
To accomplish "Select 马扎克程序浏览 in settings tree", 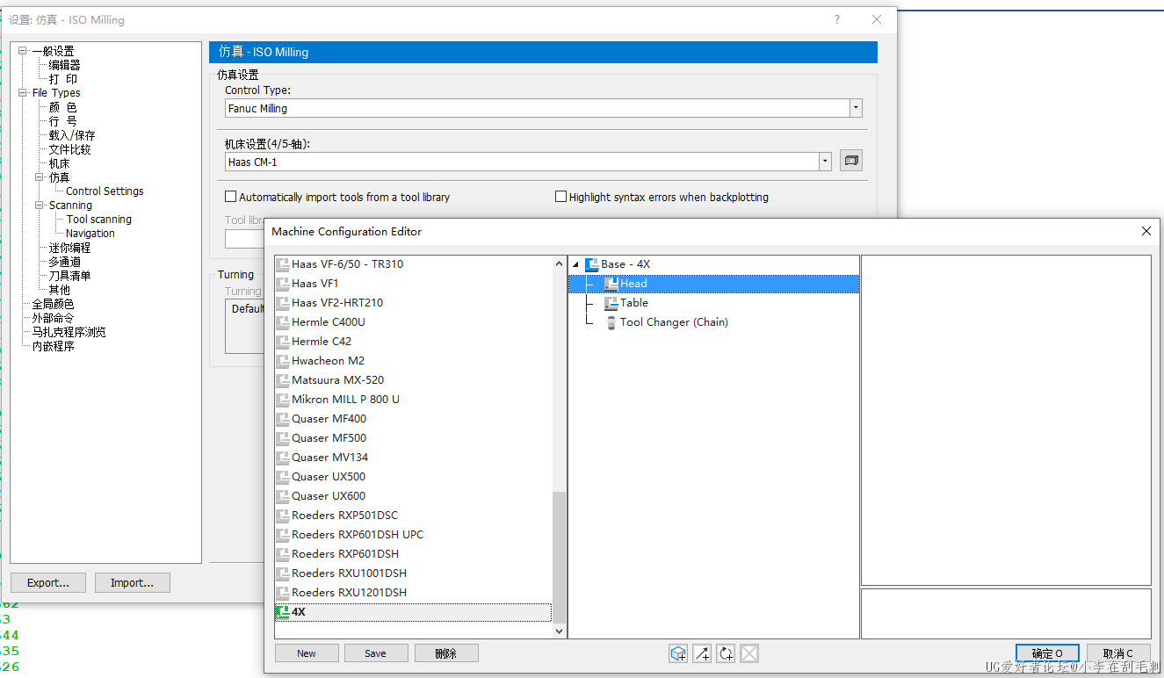I will 69,332.
